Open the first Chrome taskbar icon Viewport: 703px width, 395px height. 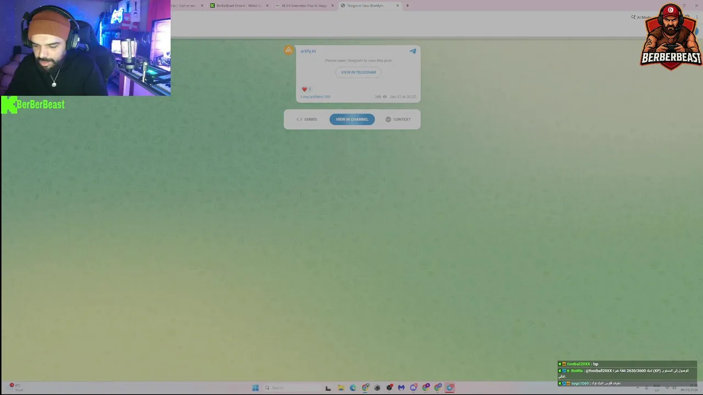pos(365,388)
